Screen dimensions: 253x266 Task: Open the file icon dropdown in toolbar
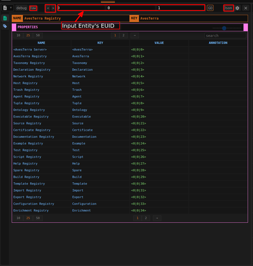[8, 8]
